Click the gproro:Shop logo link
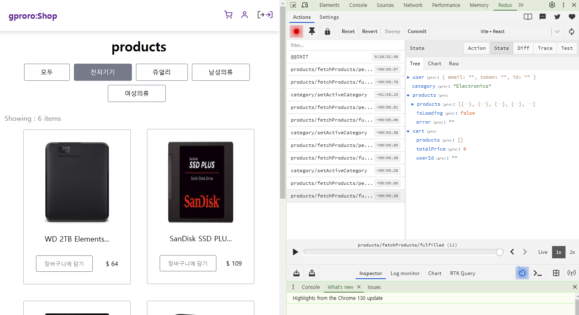 tap(33, 16)
